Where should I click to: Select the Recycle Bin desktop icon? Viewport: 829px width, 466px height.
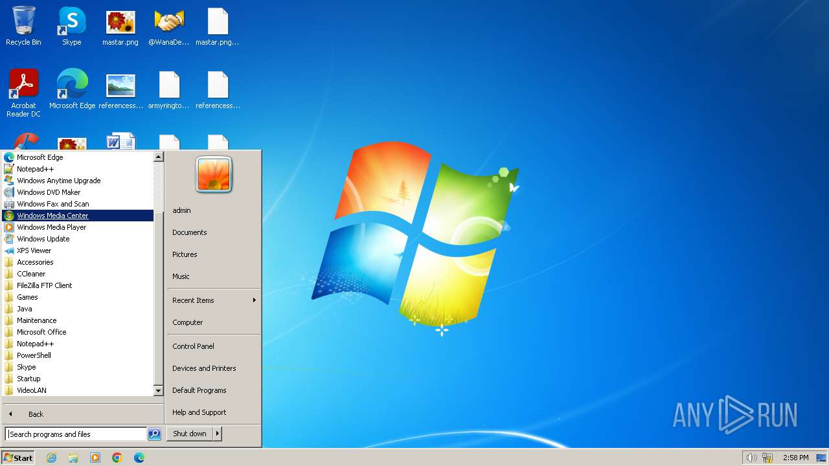tap(23, 26)
